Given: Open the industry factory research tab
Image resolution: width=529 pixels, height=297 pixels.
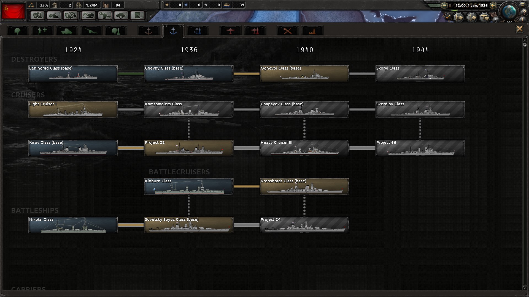Looking at the screenshot, I should click(x=312, y=31).
